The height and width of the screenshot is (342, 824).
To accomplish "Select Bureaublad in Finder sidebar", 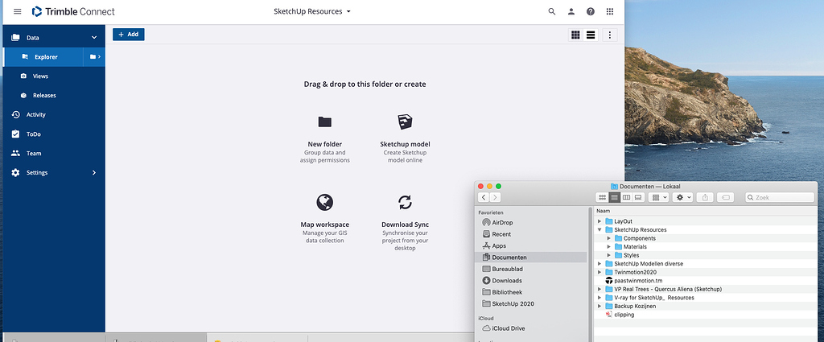I will click(532, 269).
